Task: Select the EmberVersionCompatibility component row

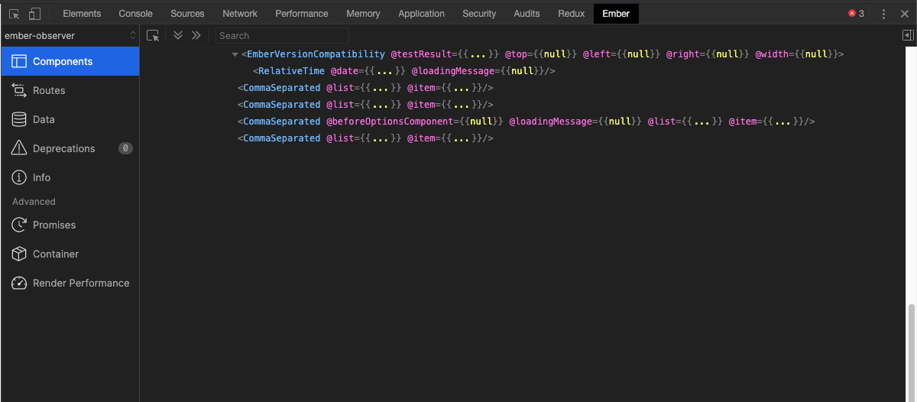Action: pyautogui.click(x=524, y=54)
